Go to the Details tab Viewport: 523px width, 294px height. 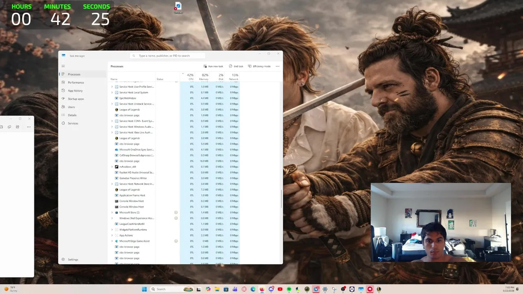point(83,115)
